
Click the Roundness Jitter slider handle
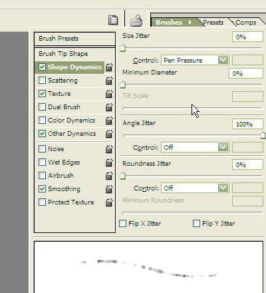[x=122, y=176]
